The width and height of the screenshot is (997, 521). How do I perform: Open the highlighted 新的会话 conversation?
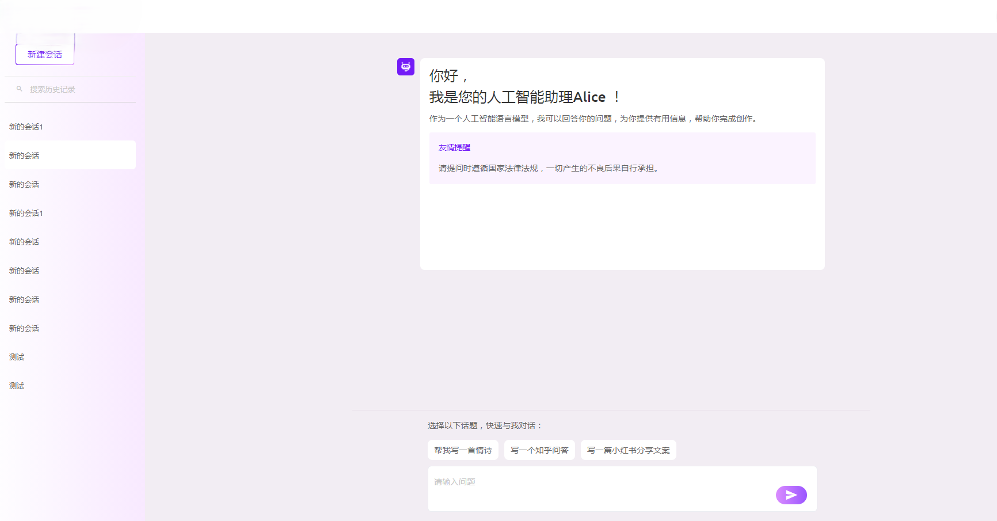tap(70, 155)
